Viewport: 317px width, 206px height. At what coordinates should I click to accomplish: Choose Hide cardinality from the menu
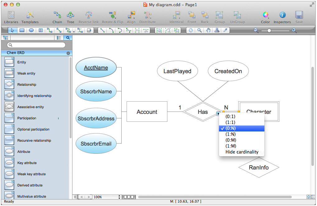[242, 152]
